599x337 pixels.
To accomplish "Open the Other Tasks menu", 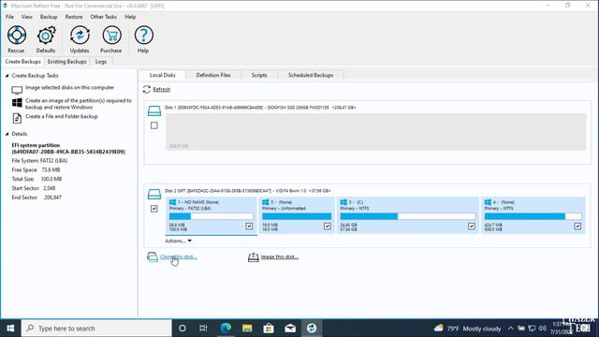I will (x=103, y=17).
